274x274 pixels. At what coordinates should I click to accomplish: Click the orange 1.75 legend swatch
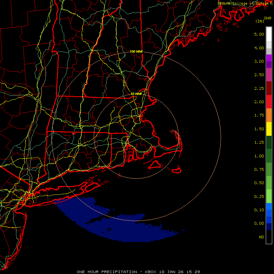tap(269, 115)
